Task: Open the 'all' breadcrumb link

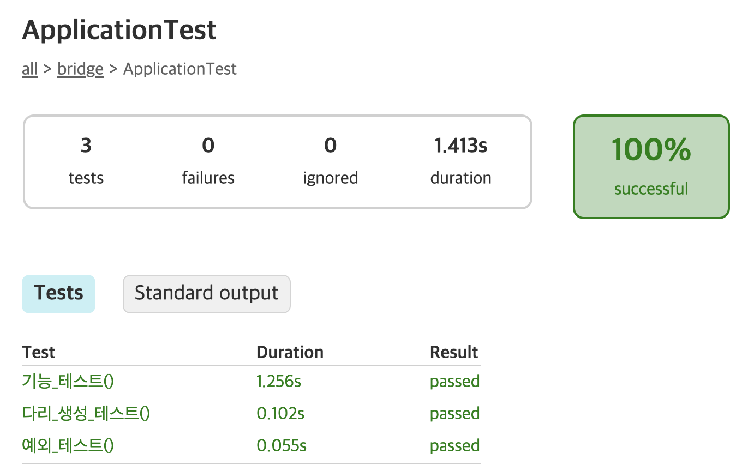Action: [x=29, y=69]
